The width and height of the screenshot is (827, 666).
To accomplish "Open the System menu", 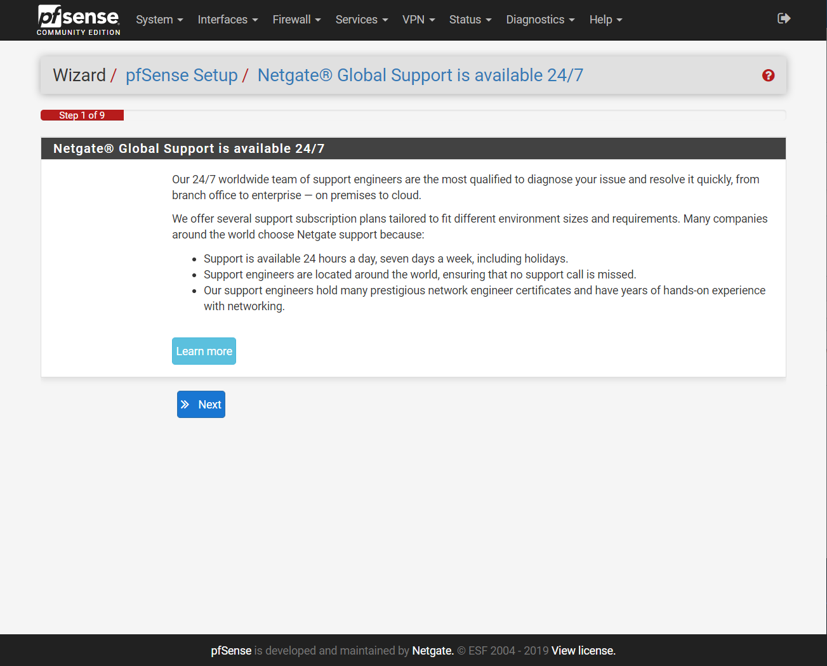I will tap(159, 20).
